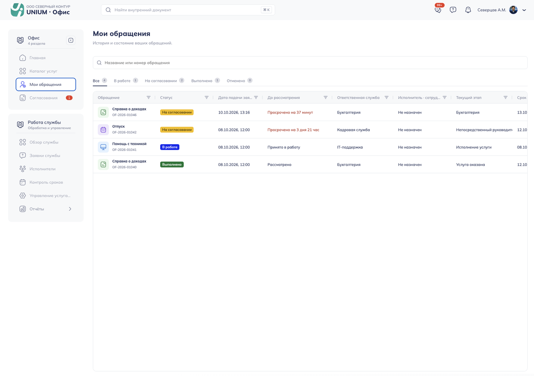Expand the Отчёты submenu
This screenshot has width=534, height=376.
coord(70,209)
